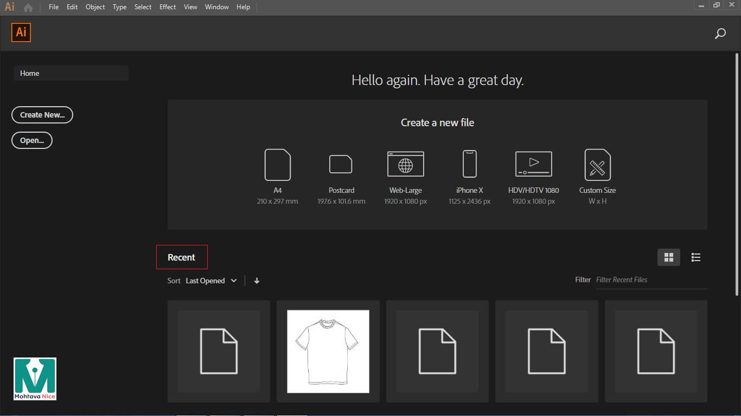Pick the Web-Large preset icon
Viewport: 741px width, 416px height.
pyautogui.click(x=405, y=164)
